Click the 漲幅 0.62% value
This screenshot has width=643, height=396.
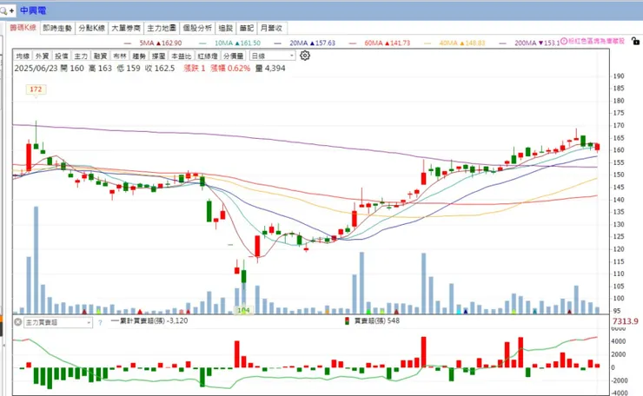[230, 68]
